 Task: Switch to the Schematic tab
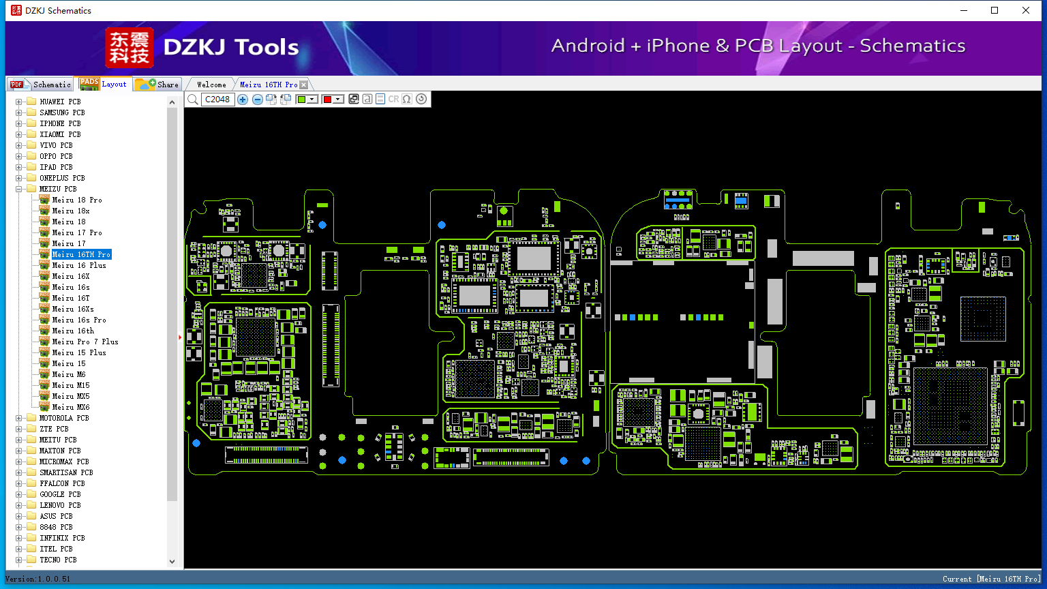[x=41, y=85]
